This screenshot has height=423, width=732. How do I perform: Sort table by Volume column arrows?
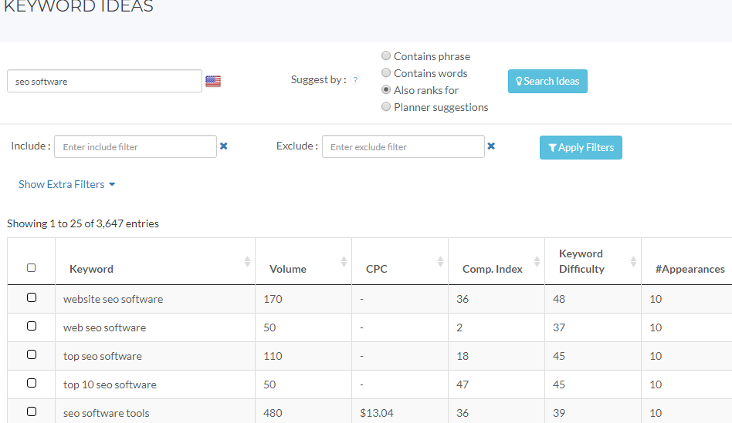point(344,262)
